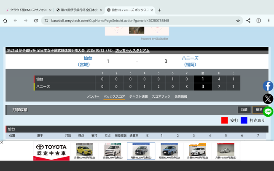Switch to the スコアブック view
Viewport: 274px width, 171px height.
coord(161,96)
